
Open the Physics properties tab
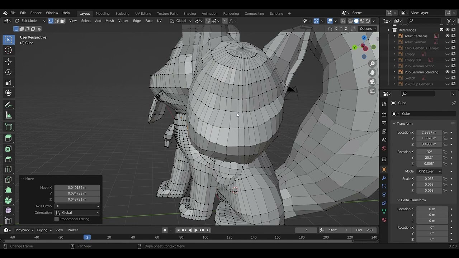384,195
